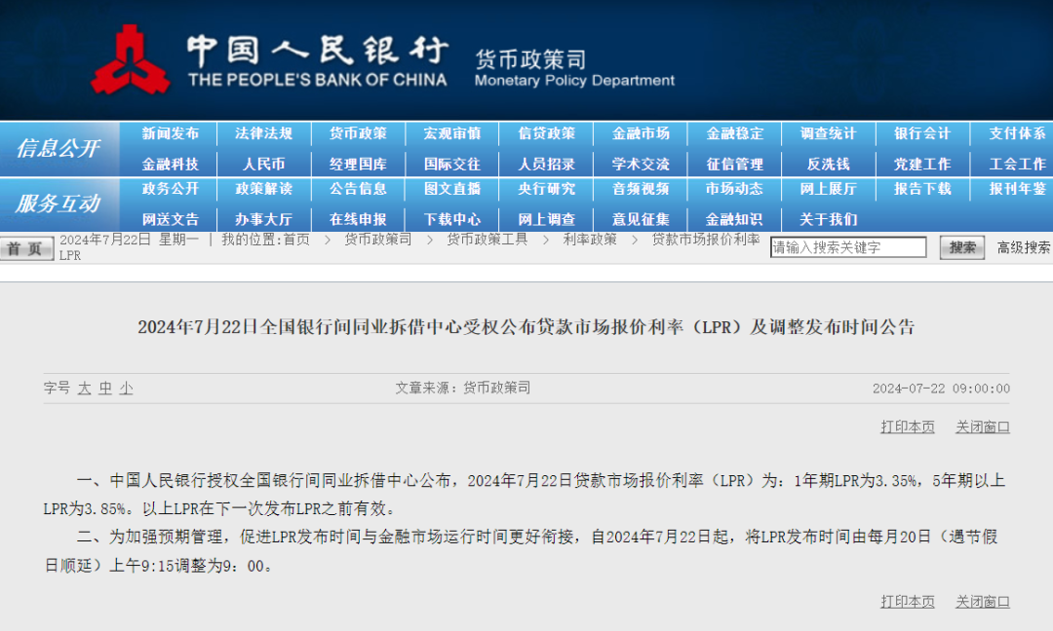Open the 央行研究 menu item
The height and width of the screenshot is (631, 1053).
coord(547,189)
